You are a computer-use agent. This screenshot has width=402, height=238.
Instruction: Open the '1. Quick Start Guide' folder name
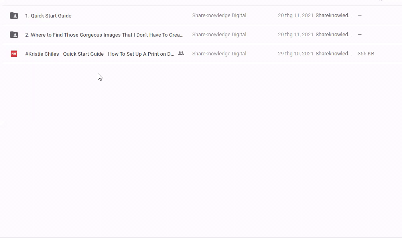(48, 16)
